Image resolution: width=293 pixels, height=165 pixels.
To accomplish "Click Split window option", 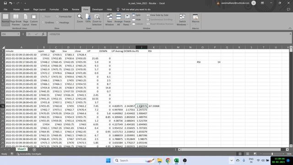I will [136, 15].
